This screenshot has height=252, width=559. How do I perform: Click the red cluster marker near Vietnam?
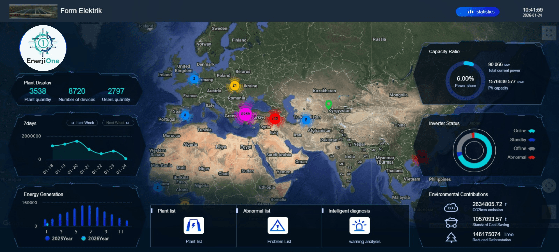tap(421, 157)
